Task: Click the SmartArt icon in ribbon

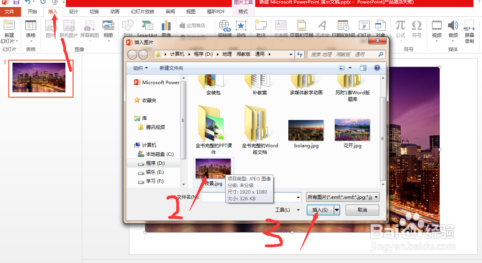Action: click(147, 26)
